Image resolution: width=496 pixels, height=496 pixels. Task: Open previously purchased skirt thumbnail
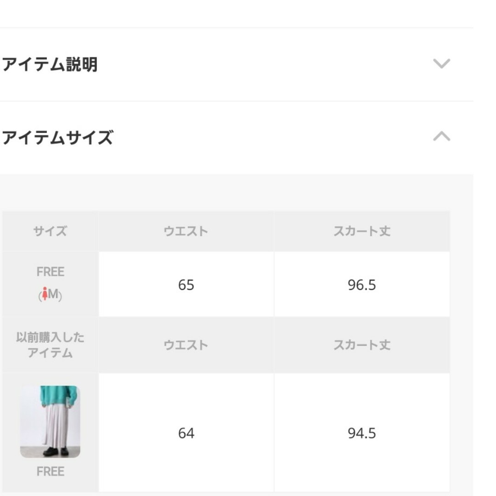50,421
